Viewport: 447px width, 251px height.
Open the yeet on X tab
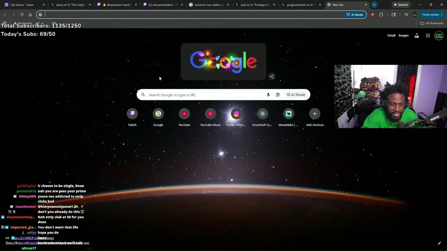[x=255, y=5]
